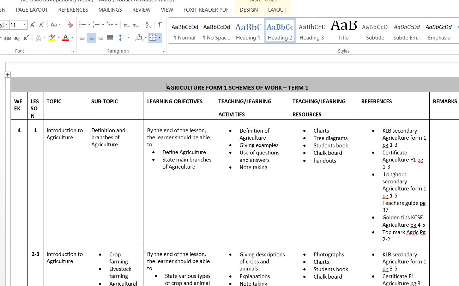The width and height of the screenshot is (459, 286).
Task: Click the REFERENCES column header
Action: point(376,102)
